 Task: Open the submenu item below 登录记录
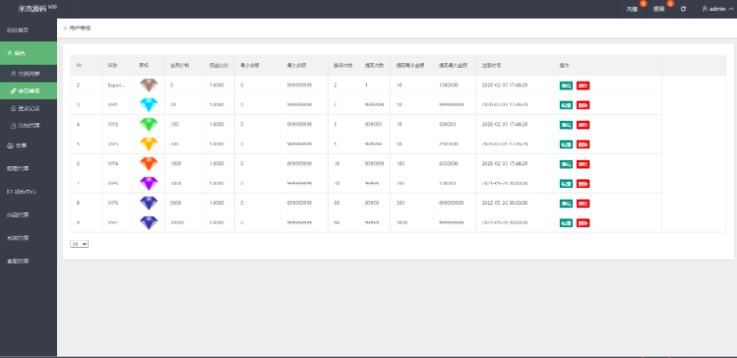[28, 126]
